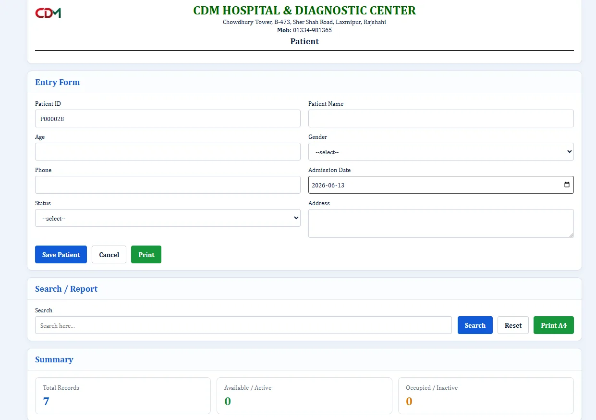The width and height of the screenshot is (596, 420).
Task: Click the Admission Date field value
Action: [328, 185]
